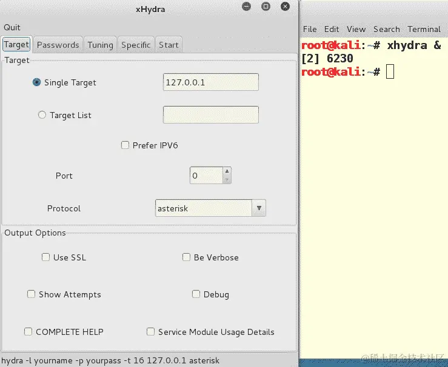The height and width of the screenshot is (367, 448).
Task: Click the "[2] 6230" output line in terminal
Action: [327, 58]
